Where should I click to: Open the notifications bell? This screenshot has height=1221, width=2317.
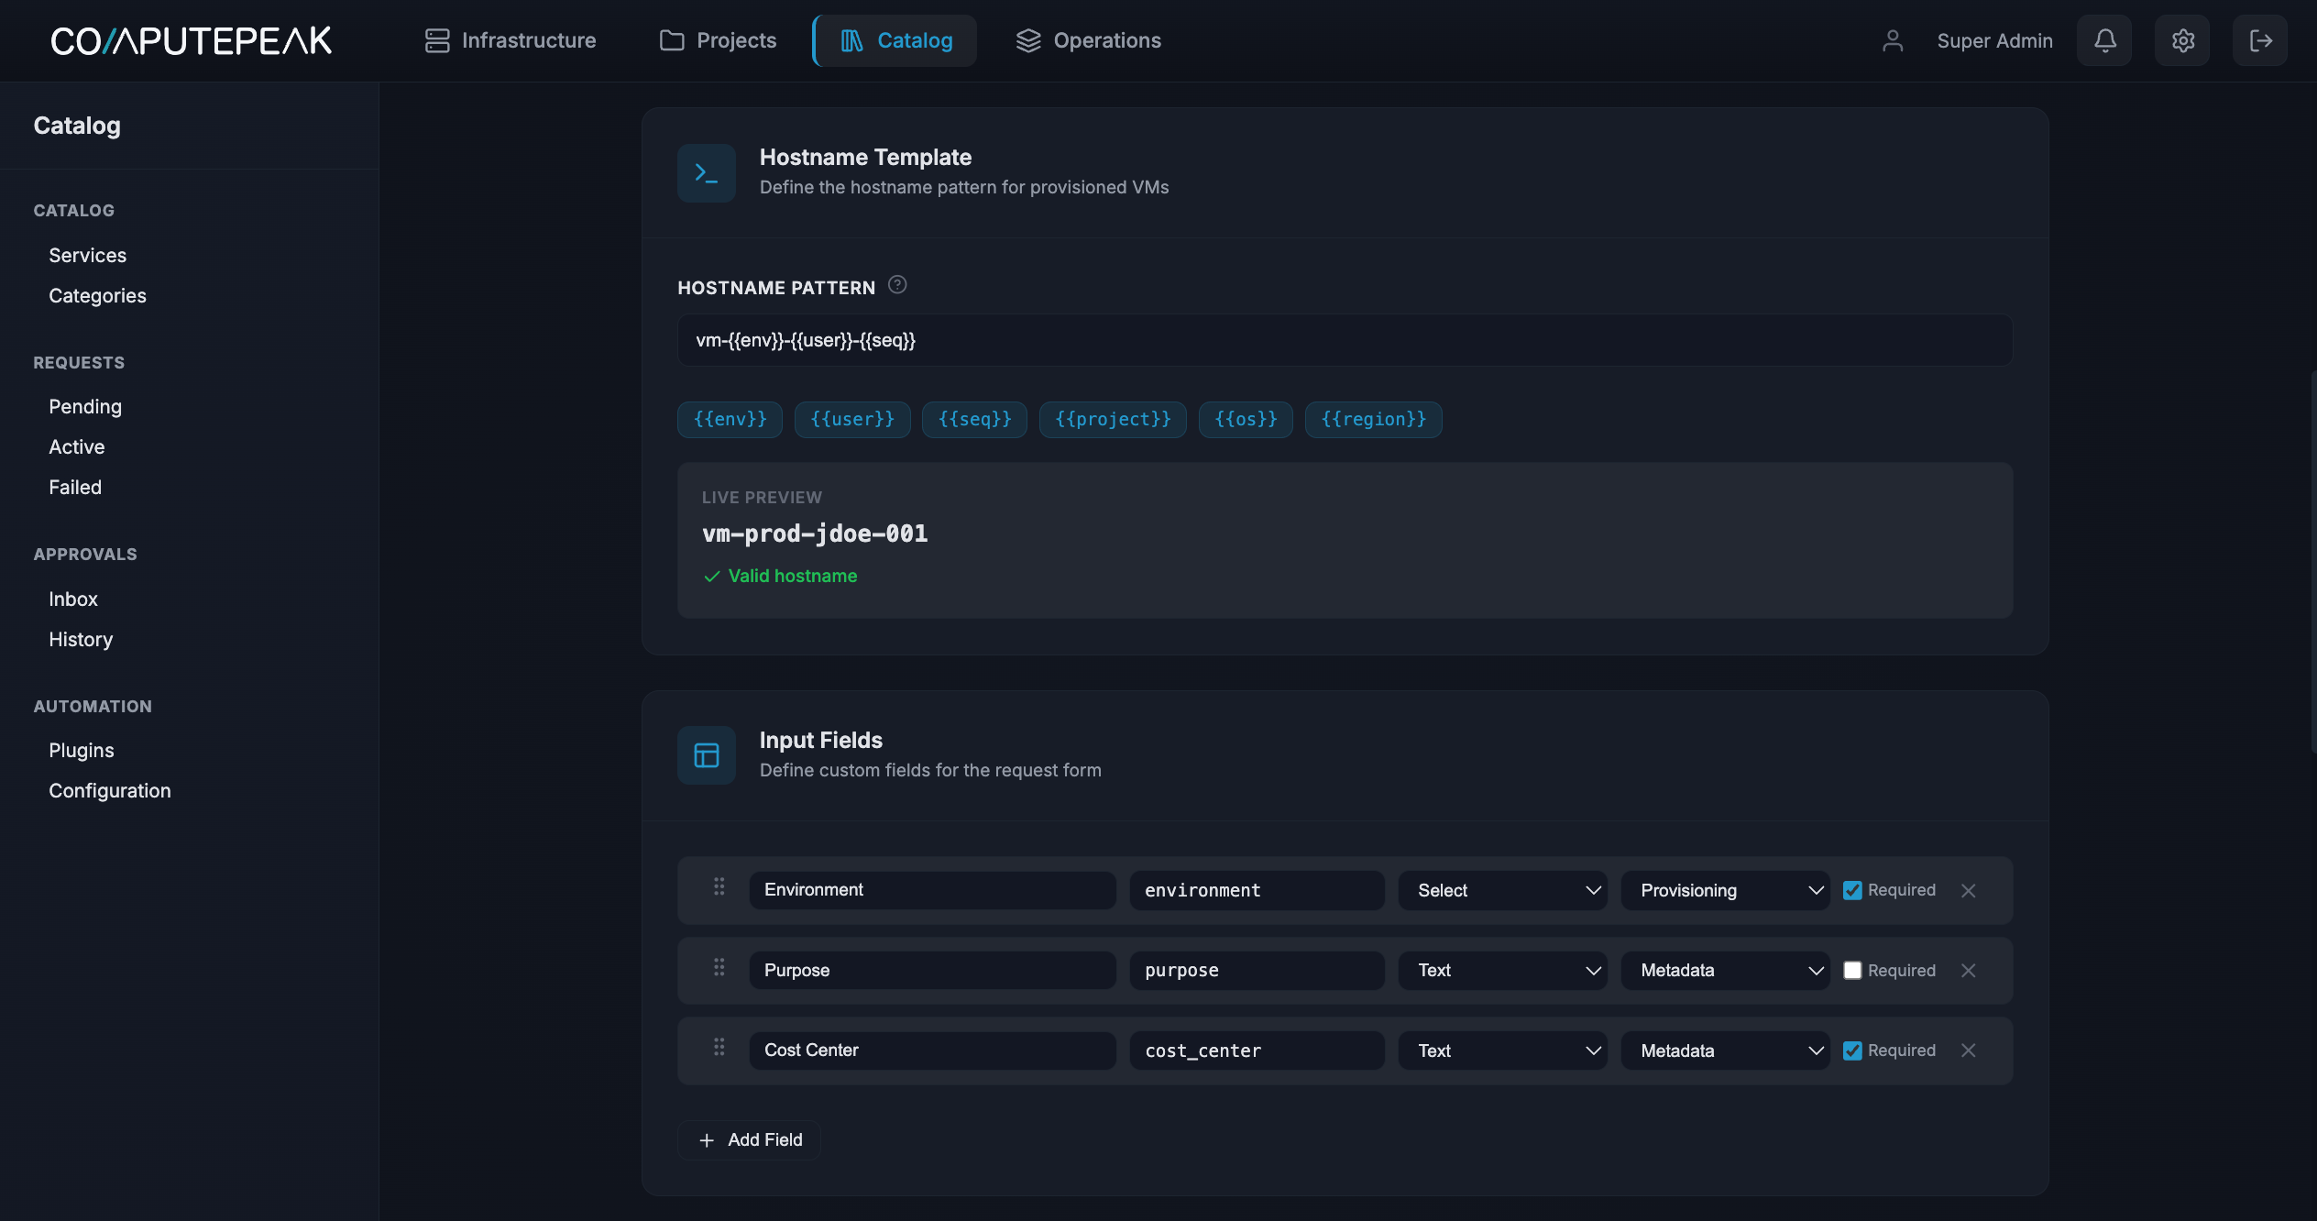(x=2103, y=40)
